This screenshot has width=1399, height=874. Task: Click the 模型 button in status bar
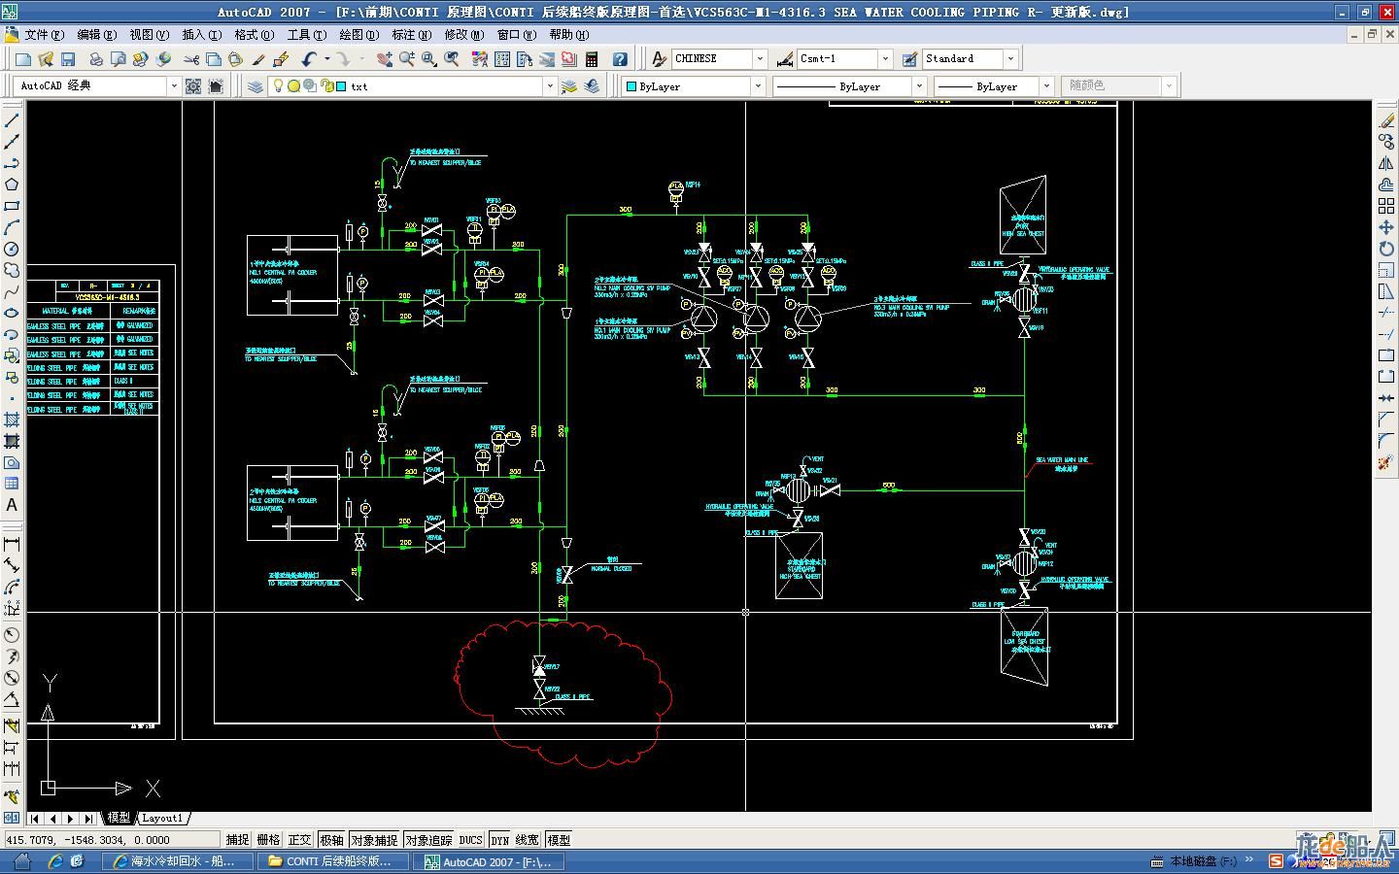(559, 840)
